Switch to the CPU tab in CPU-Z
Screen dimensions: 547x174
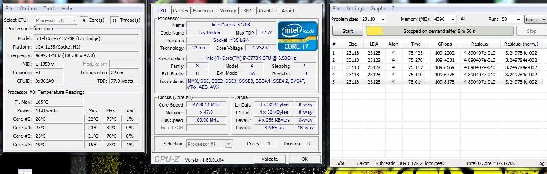[x=162, y=11]
